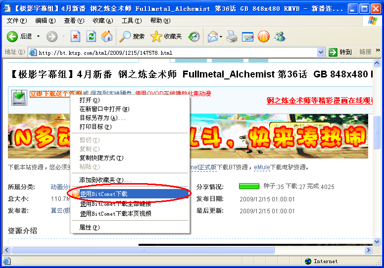This screenshot has height=268, width=384.
Task: Click the Edit page icon in toolbar
Action: 247,37
